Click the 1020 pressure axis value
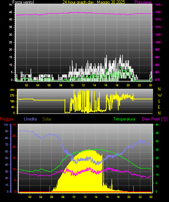The height and width of the screenshot is (202, 169). (x=158, y=12)
